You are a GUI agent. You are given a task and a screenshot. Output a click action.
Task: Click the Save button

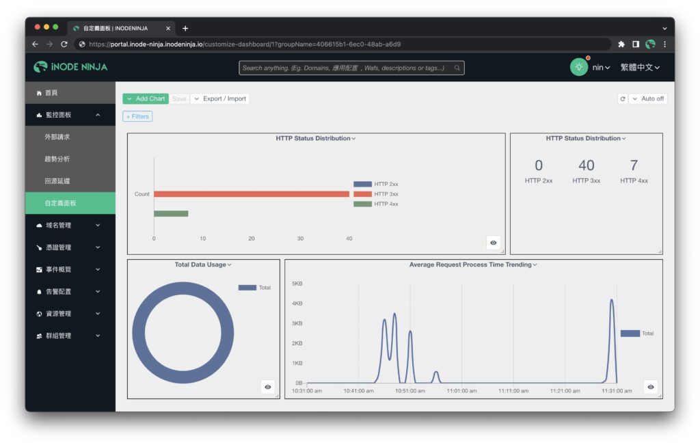pos(179,98)
